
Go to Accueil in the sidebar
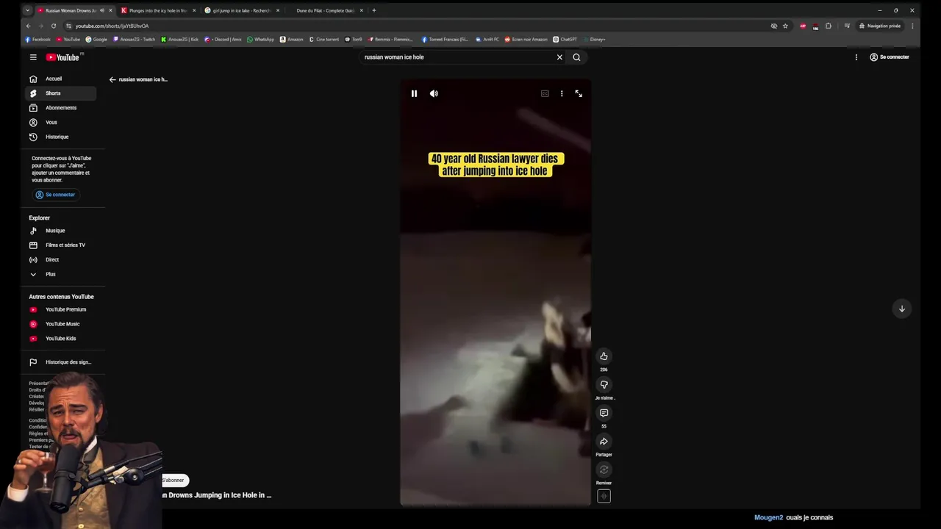point(60,79)
